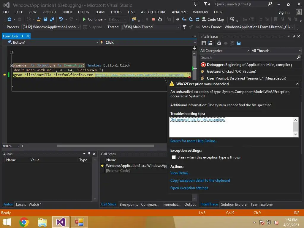Click the Save disk icon in toolbar
Image resolution: width=304 pixels, height=228 pixels.
point(45,19)
